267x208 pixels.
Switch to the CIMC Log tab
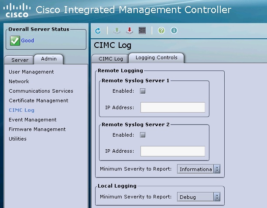pos(110,59)
